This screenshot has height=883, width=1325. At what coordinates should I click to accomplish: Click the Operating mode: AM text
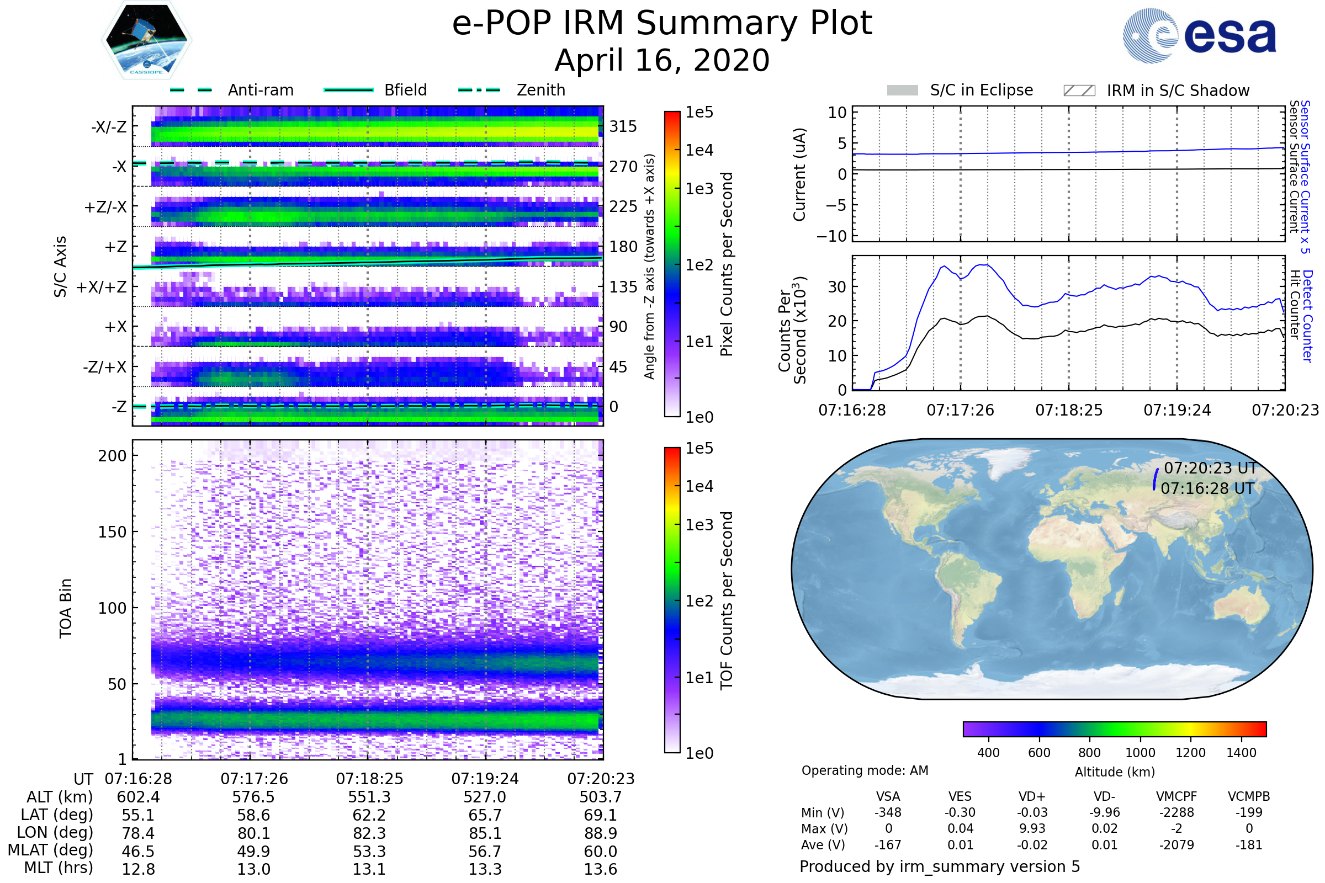(865, 770)
